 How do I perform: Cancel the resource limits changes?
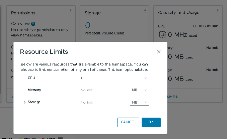[128, 122]
